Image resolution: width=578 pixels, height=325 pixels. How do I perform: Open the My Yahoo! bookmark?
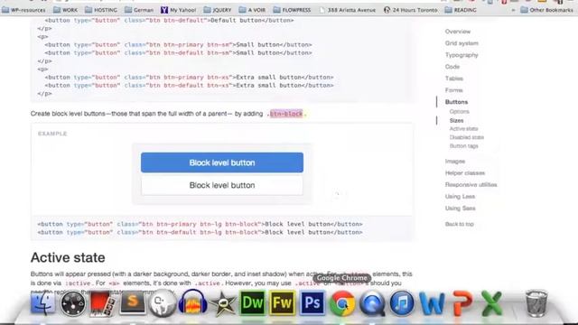pos(179,10)
